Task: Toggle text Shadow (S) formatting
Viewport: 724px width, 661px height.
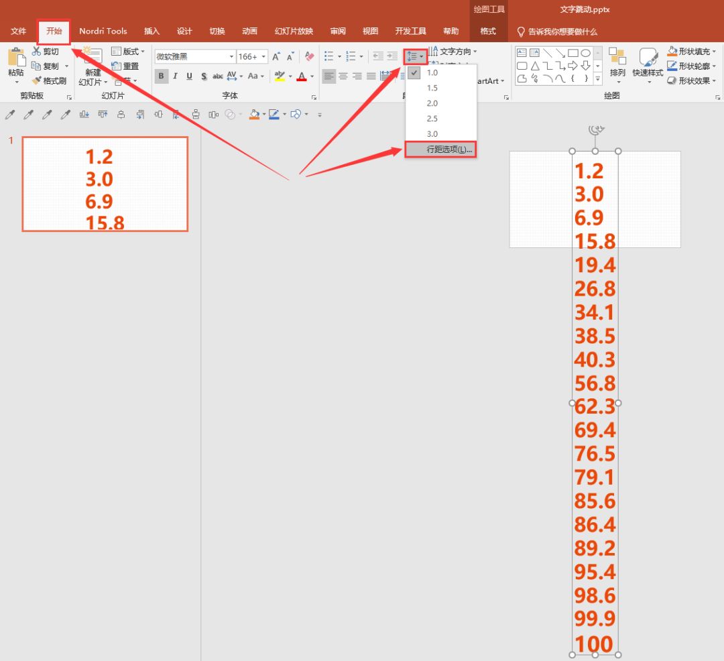Action: point(204,76)
